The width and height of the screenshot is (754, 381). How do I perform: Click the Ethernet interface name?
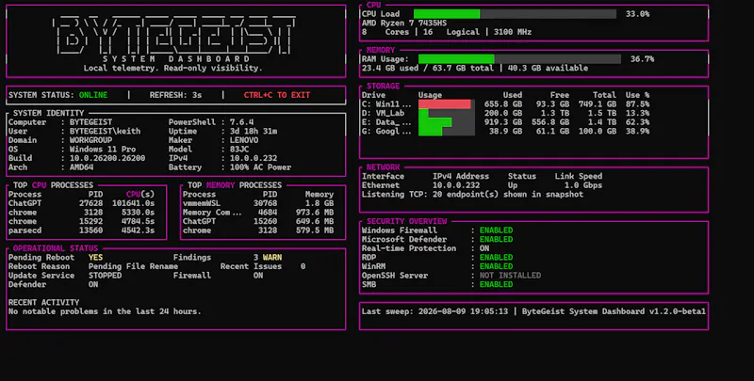[x=381, y=185]
